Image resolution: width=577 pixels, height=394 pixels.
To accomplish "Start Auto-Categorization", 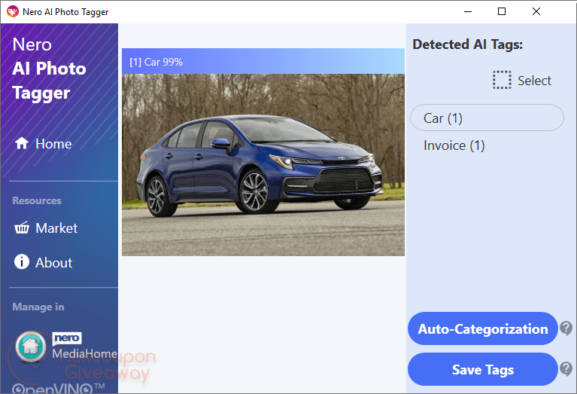I will 483,328.
